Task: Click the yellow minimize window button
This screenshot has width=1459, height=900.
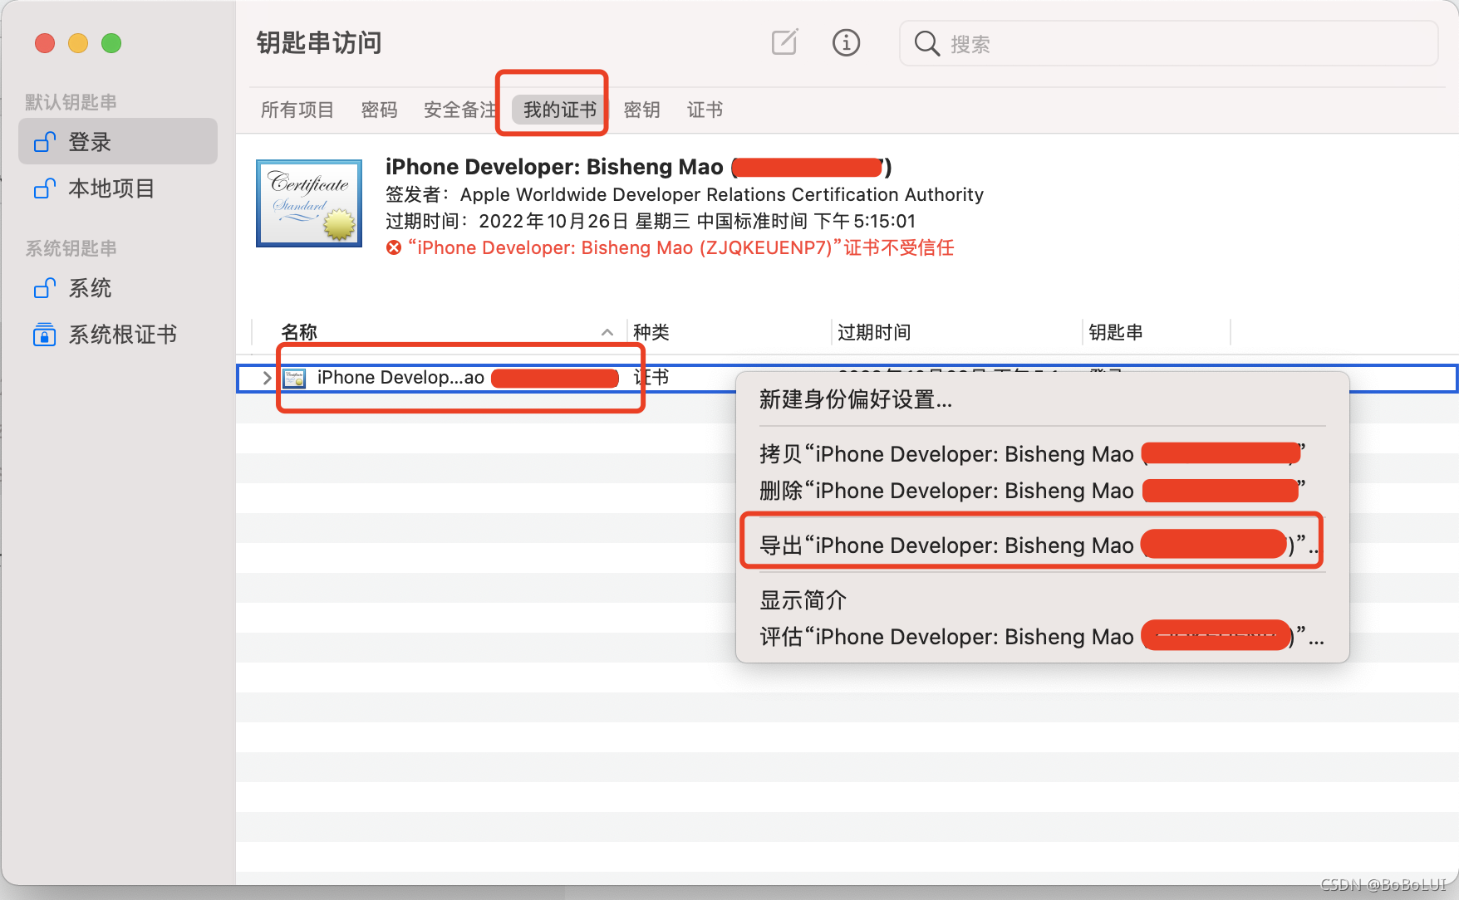Action: 78,43
